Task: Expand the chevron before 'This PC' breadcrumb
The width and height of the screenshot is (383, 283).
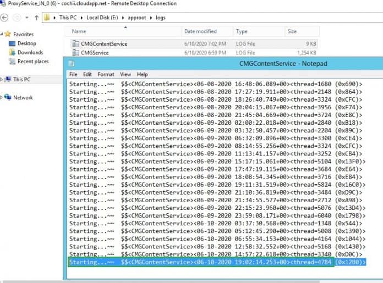Action: tap(54, 18)
